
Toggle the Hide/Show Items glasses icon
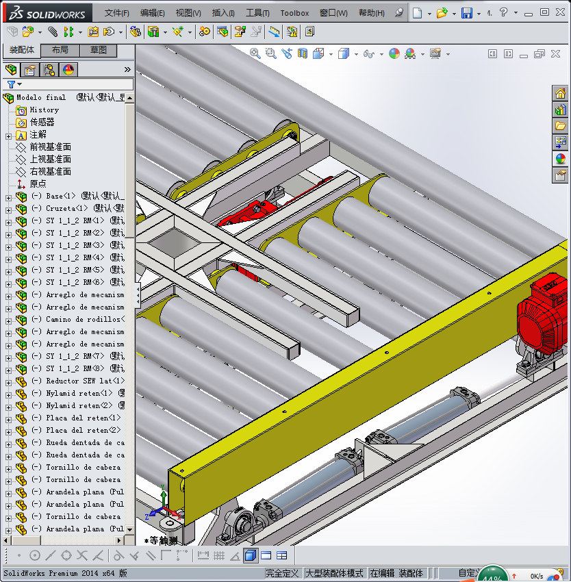[369, 53]
